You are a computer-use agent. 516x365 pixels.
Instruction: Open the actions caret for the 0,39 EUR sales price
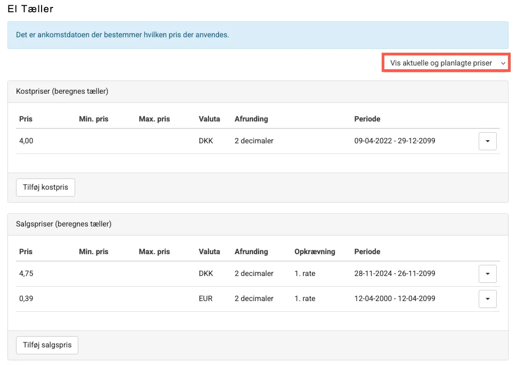coord(488,299)
